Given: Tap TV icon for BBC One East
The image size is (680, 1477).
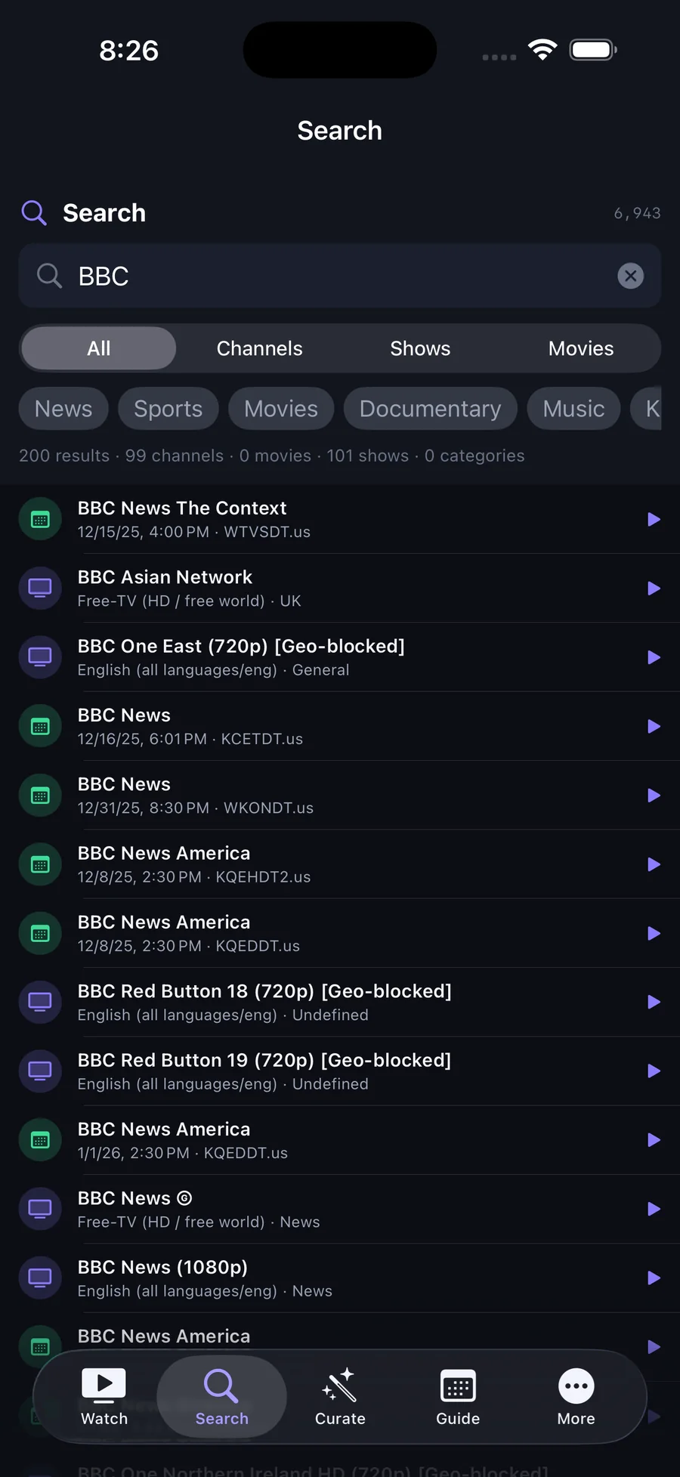Looking at the screenshot, I should [x=40, y=657].
